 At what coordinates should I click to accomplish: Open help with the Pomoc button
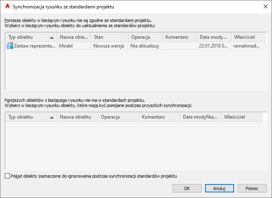252,188
